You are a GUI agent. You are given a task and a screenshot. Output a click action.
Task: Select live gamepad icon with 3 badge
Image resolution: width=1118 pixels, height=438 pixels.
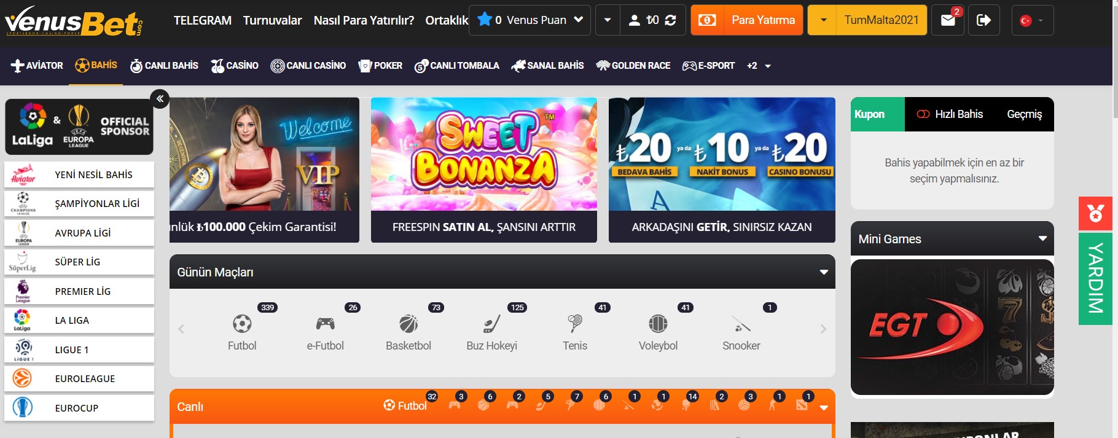tap(455, 405)
